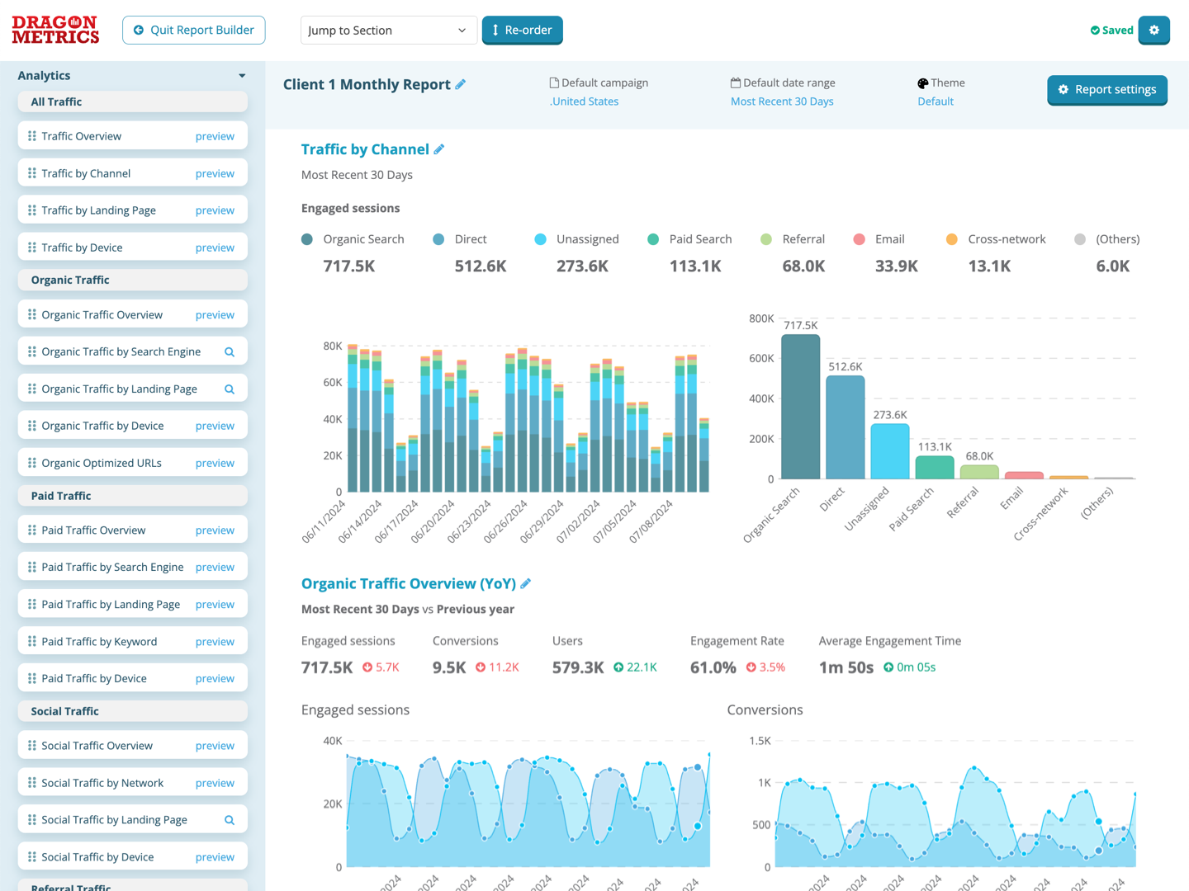Preview the Traffic by Channel section
Image resolution: width=1189 pixels, height=891 pixels.
point(215,173)
